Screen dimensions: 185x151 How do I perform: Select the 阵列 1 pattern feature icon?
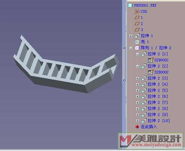point(137,48)
